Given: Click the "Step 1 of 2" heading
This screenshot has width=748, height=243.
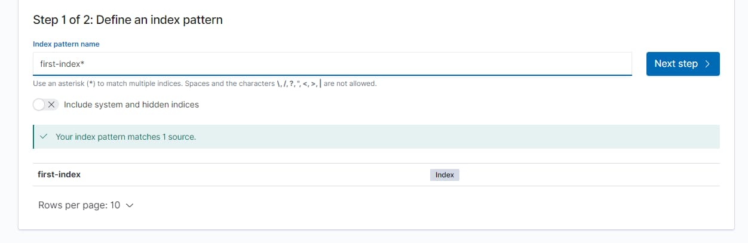Looking at the screenshot, I should pyautogui.click(x=127, y=20).
